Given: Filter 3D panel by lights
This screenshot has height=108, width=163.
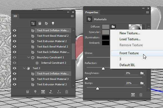Looking at the screenshot, I should (53, 23).
